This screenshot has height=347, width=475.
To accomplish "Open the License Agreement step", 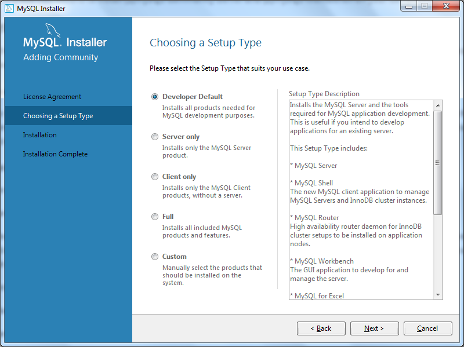I will click(52, 96).
